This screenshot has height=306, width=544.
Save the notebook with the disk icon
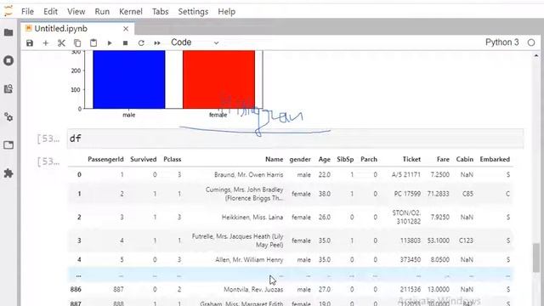(x=30, y=43)
